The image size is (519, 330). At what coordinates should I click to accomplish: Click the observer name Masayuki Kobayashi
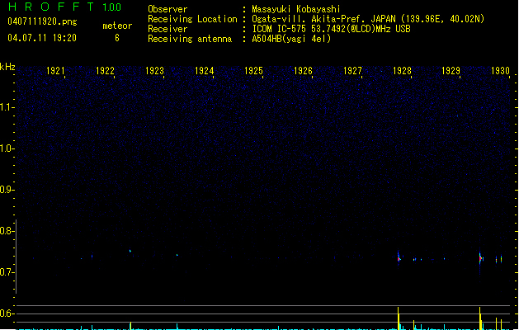296,9
